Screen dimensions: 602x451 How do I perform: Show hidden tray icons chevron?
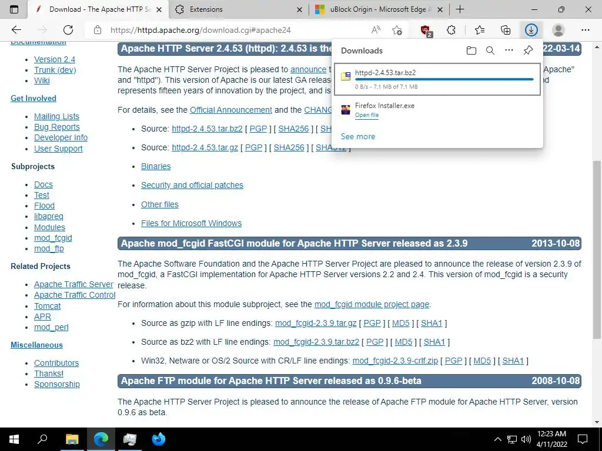(497, 439)
